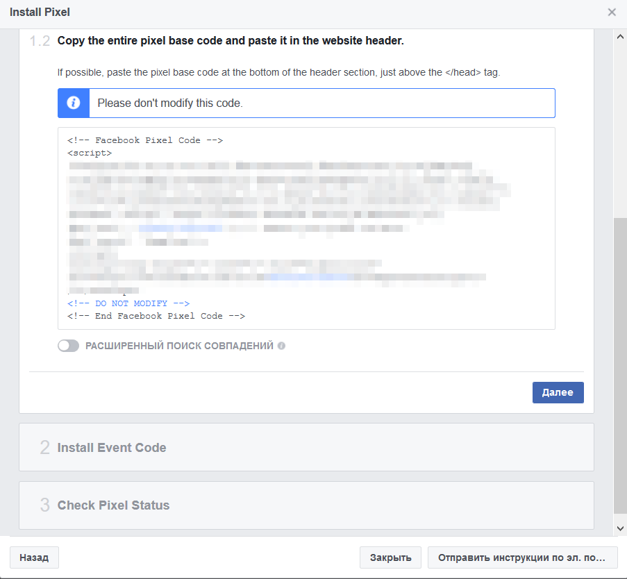This screenshot has height=579, width=627.
Task: Click the Далее button
Action: [x=558, y=392]
